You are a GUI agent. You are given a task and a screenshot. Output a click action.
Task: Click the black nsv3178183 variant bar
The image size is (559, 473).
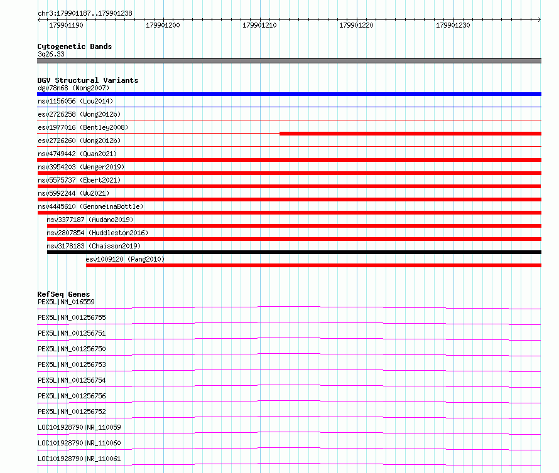click(294, 252)
